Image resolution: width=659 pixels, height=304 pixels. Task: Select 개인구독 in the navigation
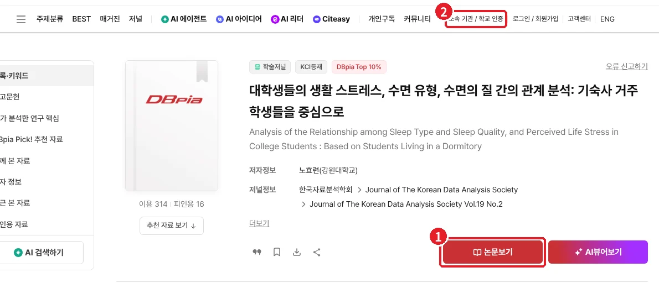[x=382, y=19]
